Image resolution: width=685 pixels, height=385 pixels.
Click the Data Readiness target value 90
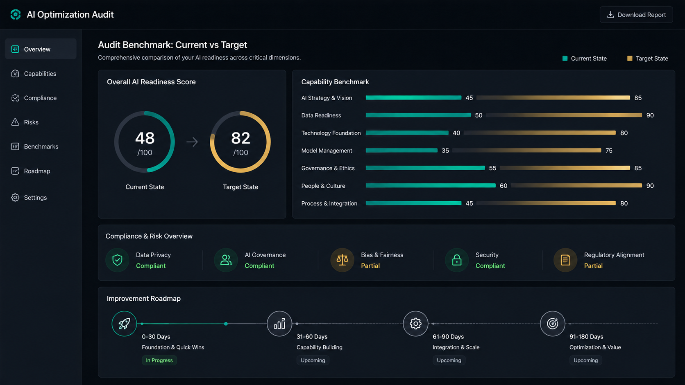650,115
